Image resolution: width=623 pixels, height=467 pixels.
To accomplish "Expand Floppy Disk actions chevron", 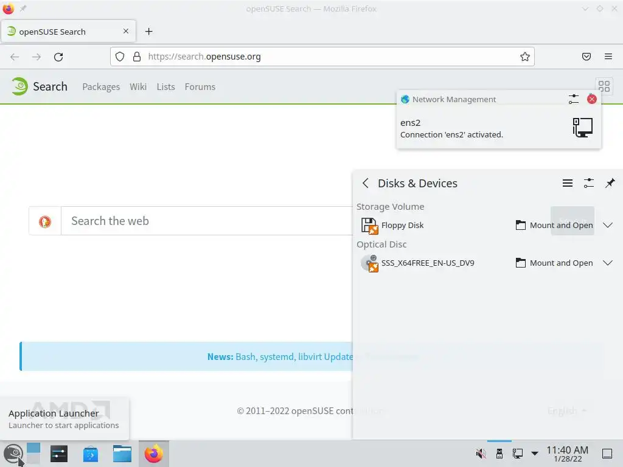I will tap(608, 225).
